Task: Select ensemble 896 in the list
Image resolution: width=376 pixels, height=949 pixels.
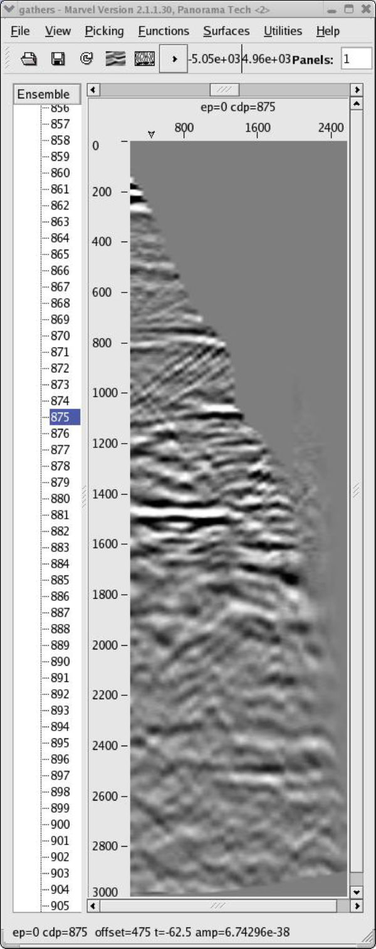Action: (60, 760)
